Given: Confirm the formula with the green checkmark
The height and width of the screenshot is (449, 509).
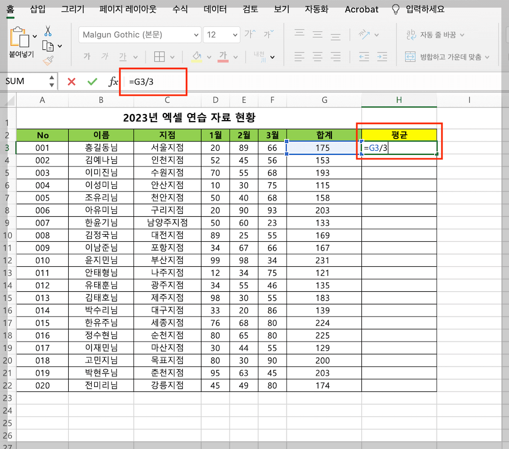Looking at the screenshot, I should tap(93, 81).
